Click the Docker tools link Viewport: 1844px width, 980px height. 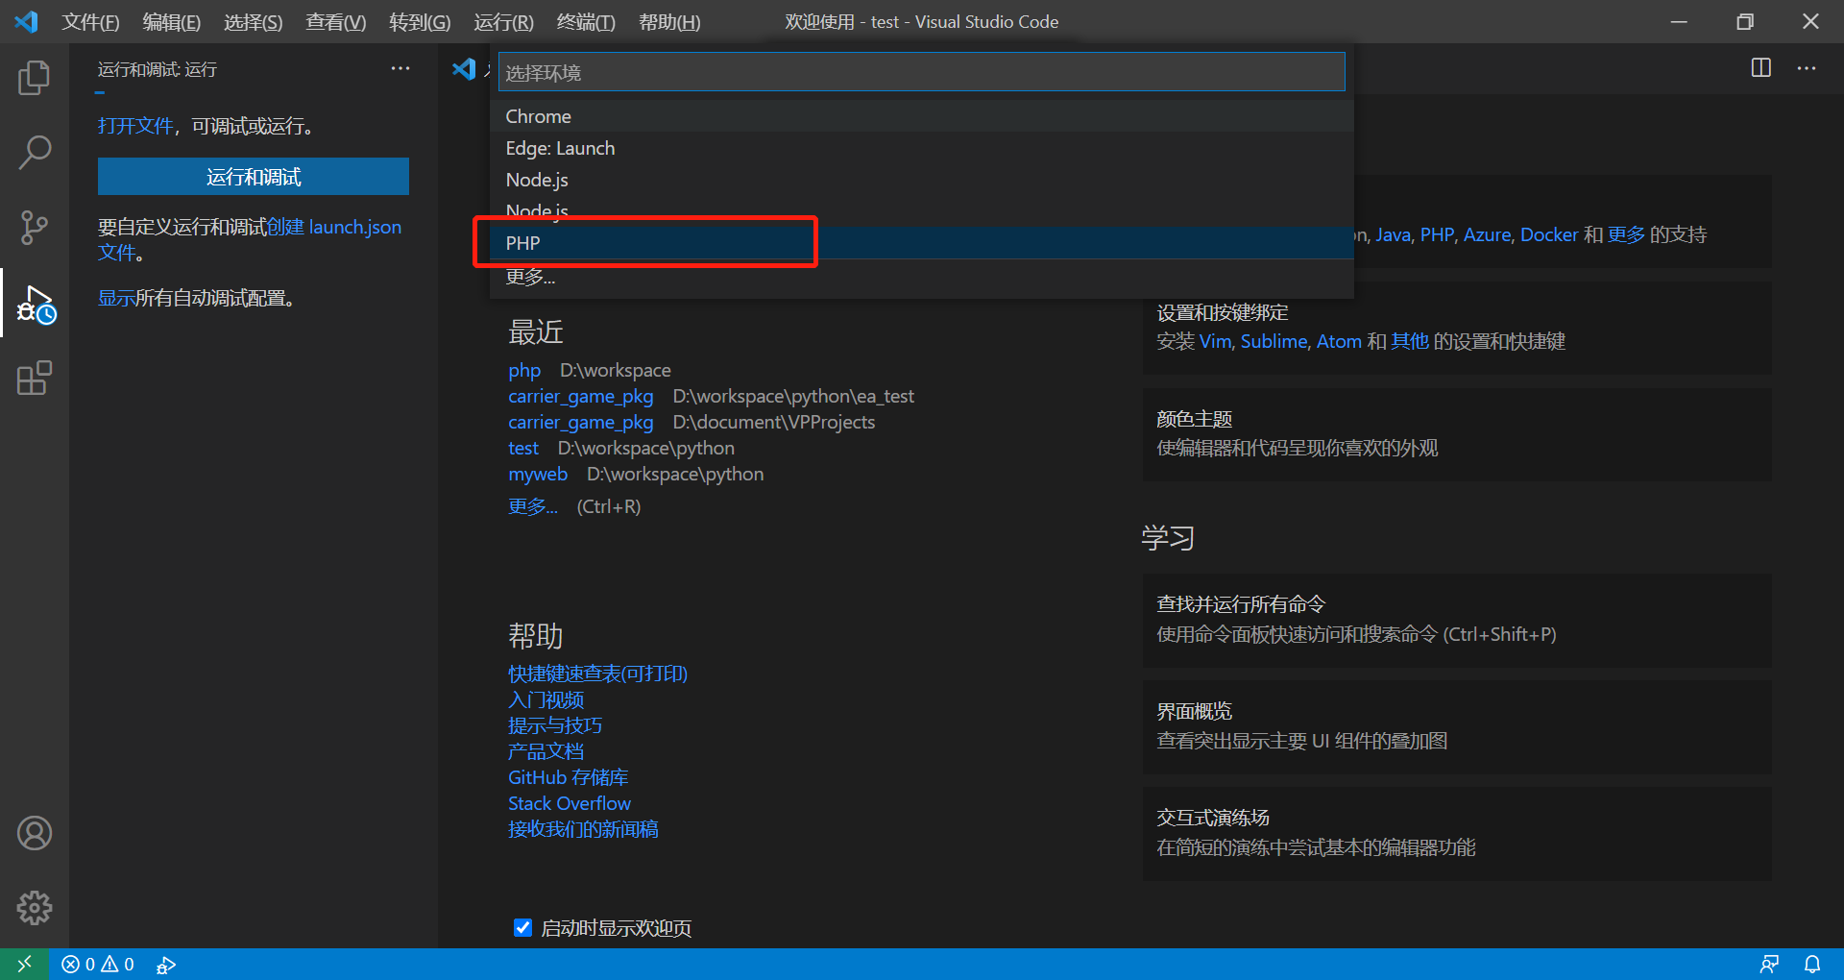coord(1549,234)
